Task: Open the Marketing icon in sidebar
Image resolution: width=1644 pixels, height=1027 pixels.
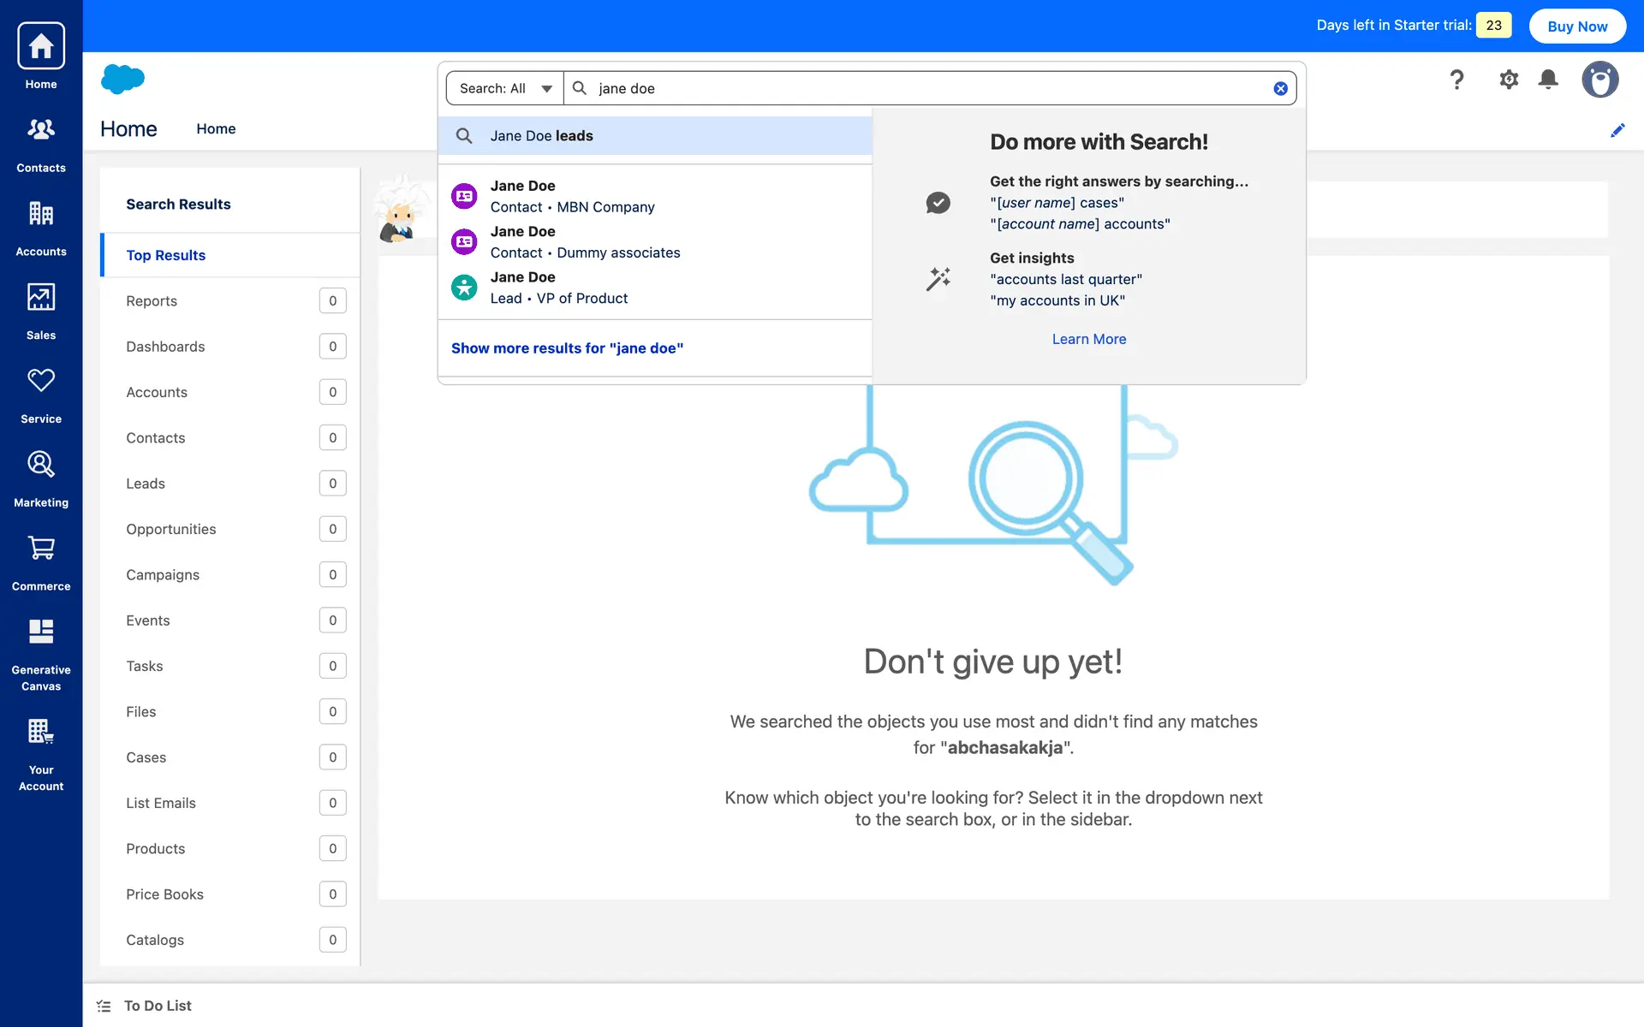Action: 41,465
